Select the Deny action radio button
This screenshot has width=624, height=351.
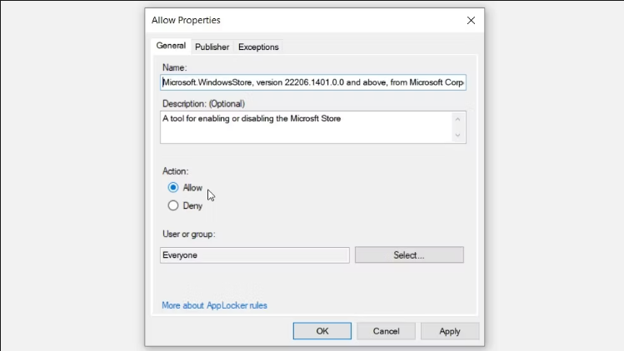click(x=173, y=205)
